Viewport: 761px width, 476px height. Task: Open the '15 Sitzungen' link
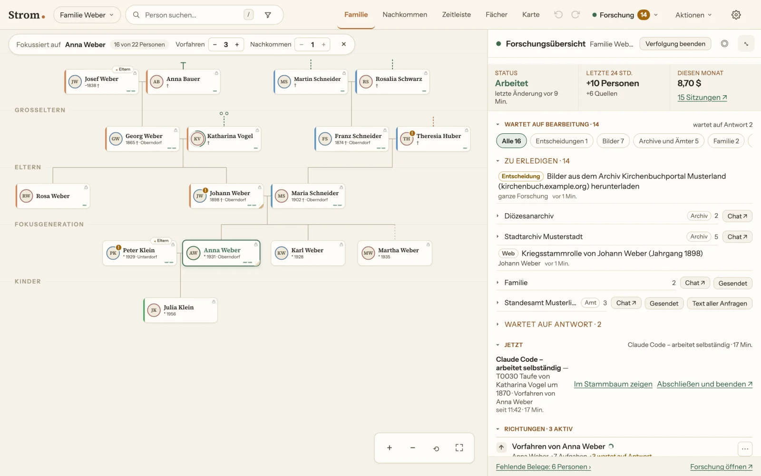click(x=702, y=98)
